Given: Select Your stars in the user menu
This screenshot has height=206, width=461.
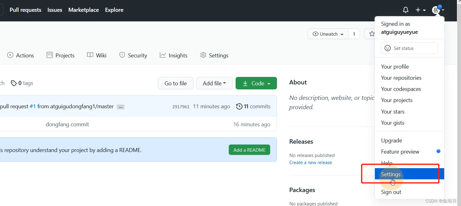Looking at the screenshot, I should point(409,112).
